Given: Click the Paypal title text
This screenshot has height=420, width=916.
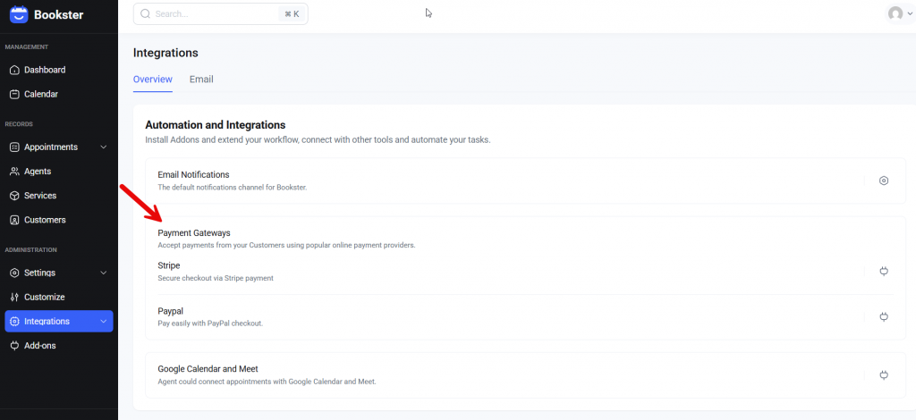Looking at the screenshot, I should [x=171, y=311].
